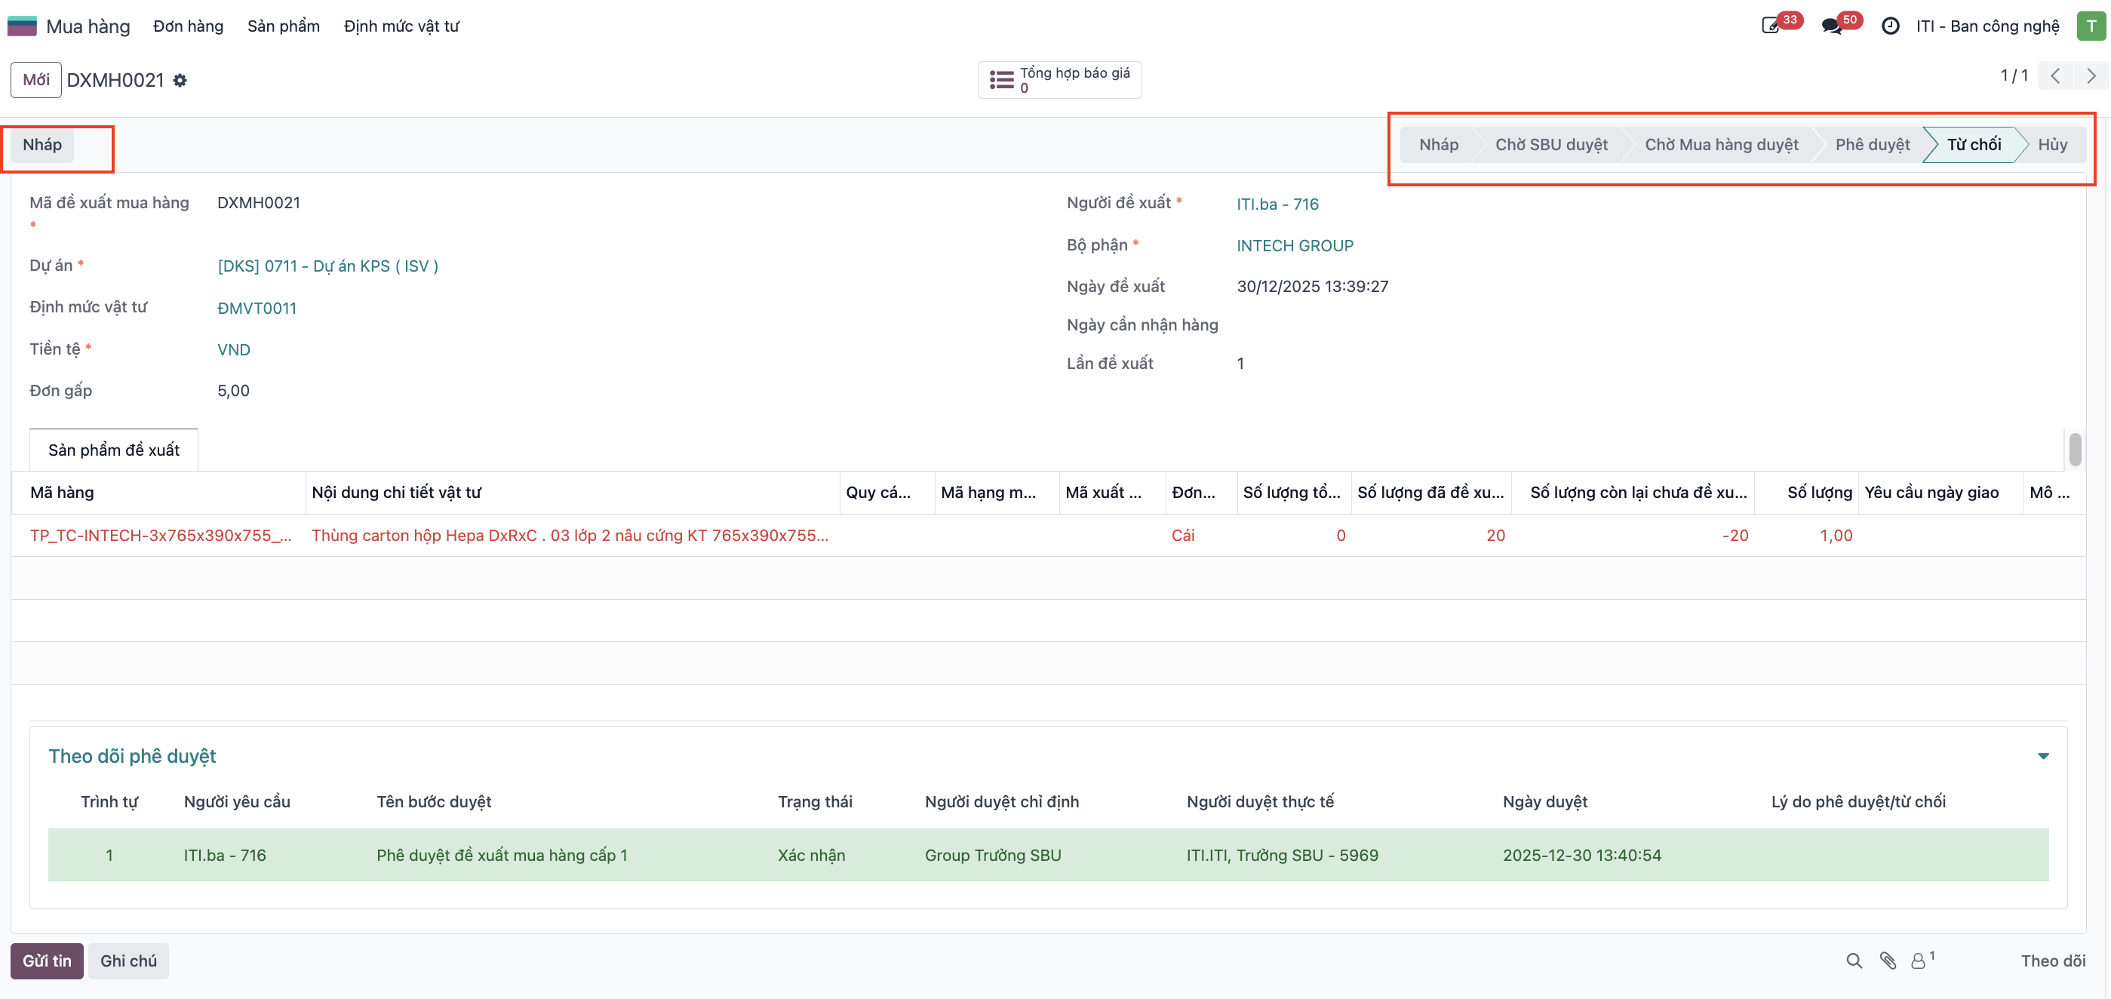Viewport: 2111px width, 999px height.
Task: Select the Nháp status stage
Action: (1438, 145)
